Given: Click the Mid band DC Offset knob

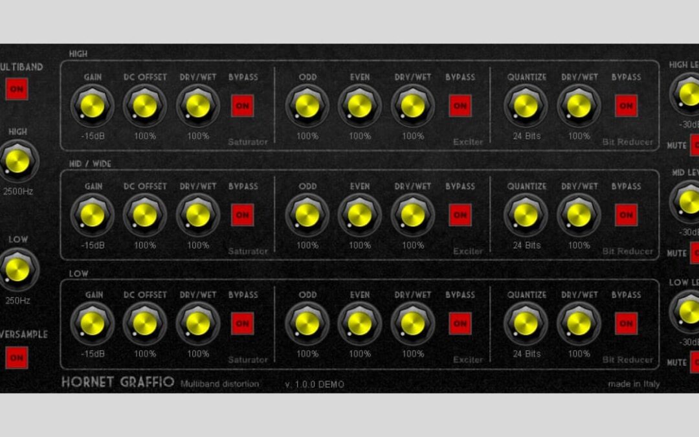Looking at the screenshot, I should click(x=145, y=216).
